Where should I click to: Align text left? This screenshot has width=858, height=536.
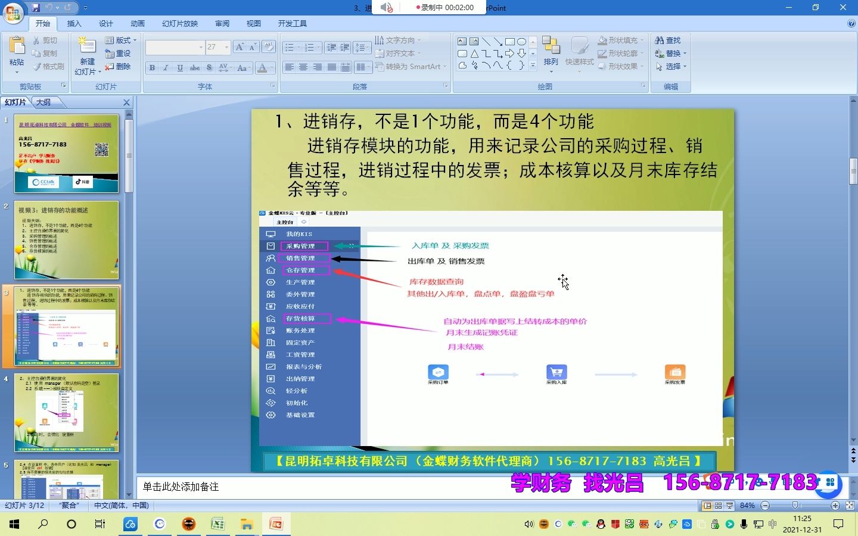(x=289, y=67)
